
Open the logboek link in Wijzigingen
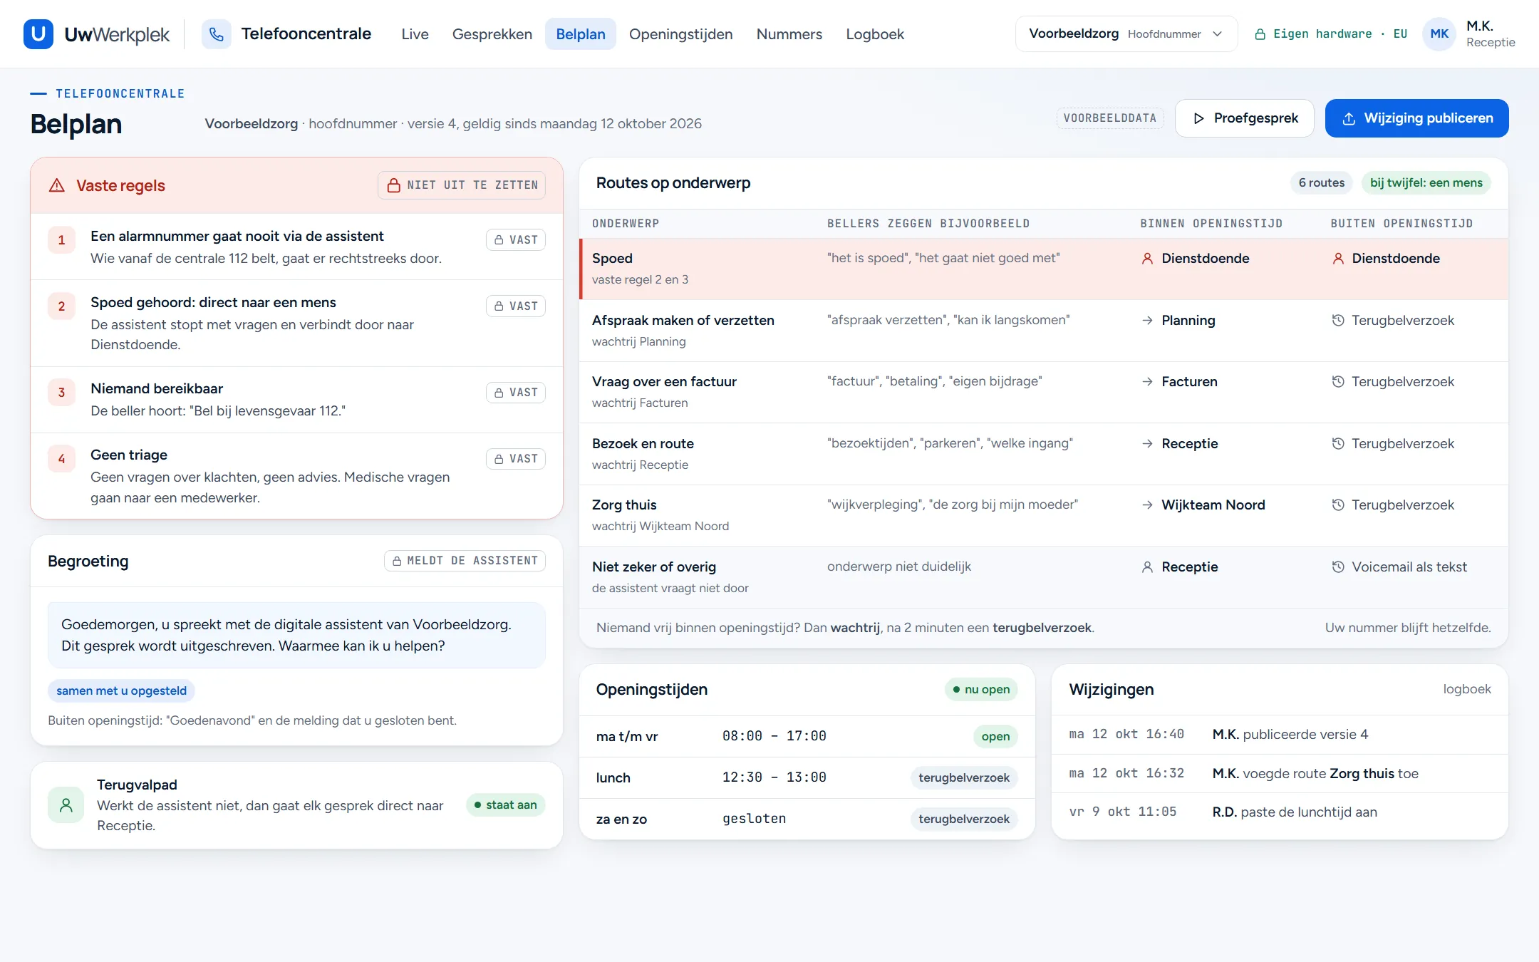tap(1467, 689)
